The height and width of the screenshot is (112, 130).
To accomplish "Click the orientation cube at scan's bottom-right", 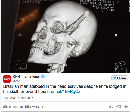I will point(121,67).
